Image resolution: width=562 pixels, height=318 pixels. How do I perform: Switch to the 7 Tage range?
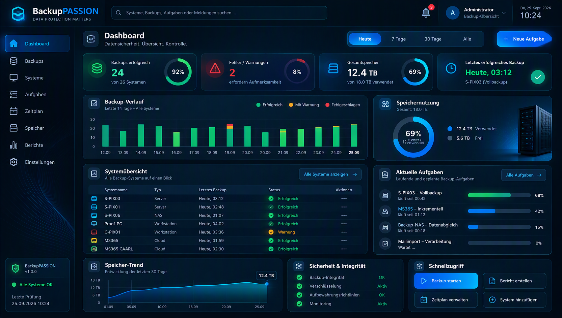pos(399,39)
